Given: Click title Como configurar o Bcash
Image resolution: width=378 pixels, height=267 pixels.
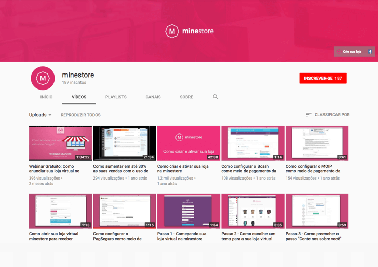Looking at the screenshot, I should (x=249, y=169).
